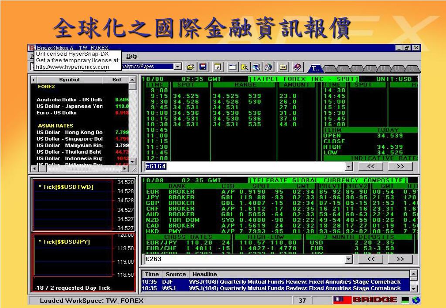This screenshot has height=308, width=446.
Task: Click the Headline column header in news panel
Action: point(300,275)
